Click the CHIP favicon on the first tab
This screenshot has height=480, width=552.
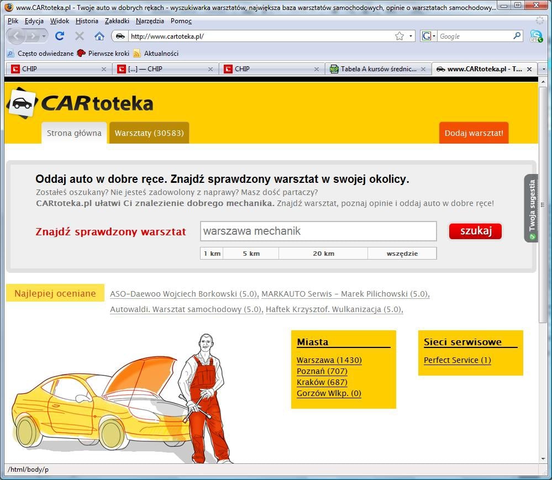tap(14, 69)
